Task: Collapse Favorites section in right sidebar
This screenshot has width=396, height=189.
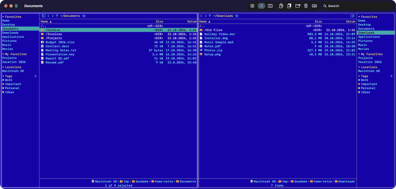Action: click(359, 17)
